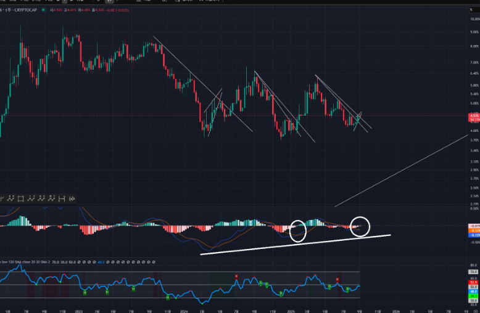
Task: Click the 2.19% price axis tick
Action: [x=474, y=204]
